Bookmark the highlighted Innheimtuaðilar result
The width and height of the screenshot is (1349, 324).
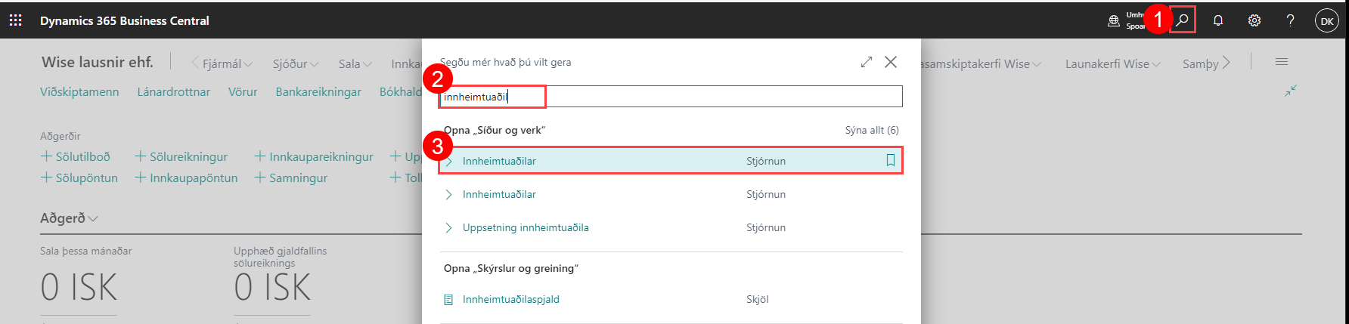tap(890, 160)
